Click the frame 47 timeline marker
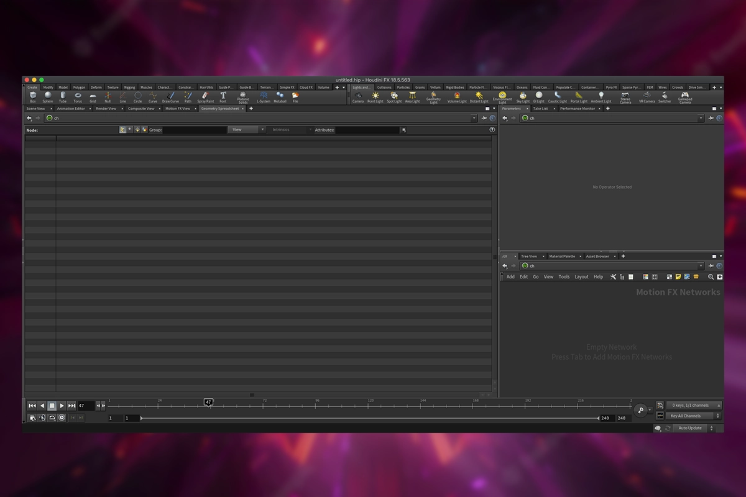Viewport: 746px width, 497px height. (x=208, y=403)
